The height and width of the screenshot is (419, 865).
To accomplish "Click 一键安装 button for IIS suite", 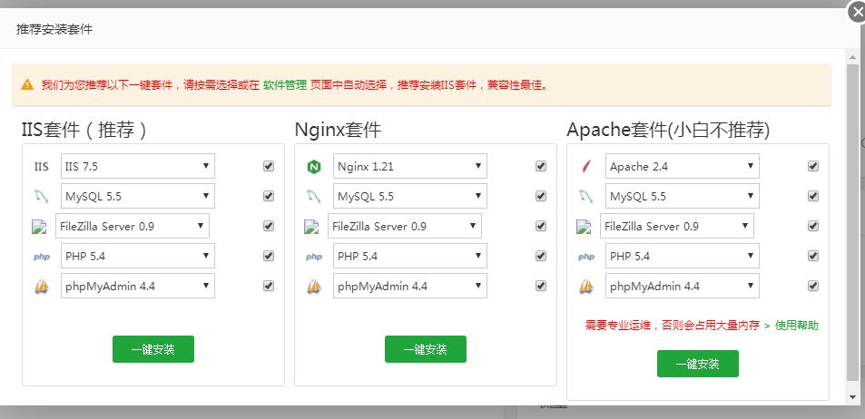I will click(x=153, y=349).
